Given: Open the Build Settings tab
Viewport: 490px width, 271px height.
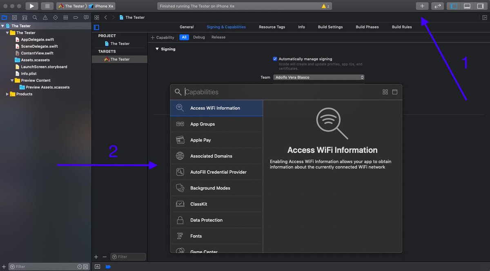Looking at the screenshot, I should (330, 27).
